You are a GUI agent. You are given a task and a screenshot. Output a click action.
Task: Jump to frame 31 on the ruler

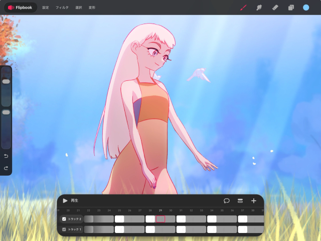[181, 210]
